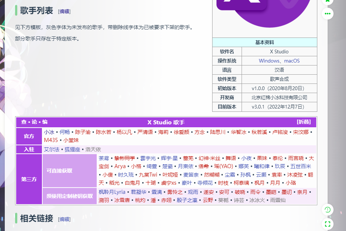Open singer 小堂妹 red link
The height and width of the screenshot is (231, 346).
[71, 140]
